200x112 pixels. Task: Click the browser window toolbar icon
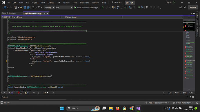[x=118, y=8]
